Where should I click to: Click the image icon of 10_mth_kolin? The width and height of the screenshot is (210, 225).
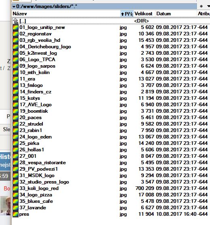click(15, 72)
